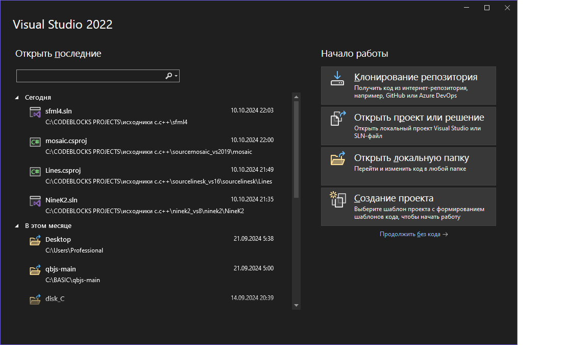The height and width of the screenshot is (345, 588).
Task: Click the timestamp 21.09.2024 5:38
Action: click(254, 239)
